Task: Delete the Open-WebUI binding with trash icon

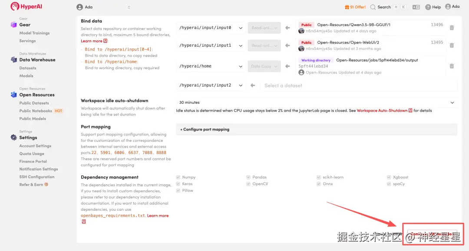Action: pos(452,45)
